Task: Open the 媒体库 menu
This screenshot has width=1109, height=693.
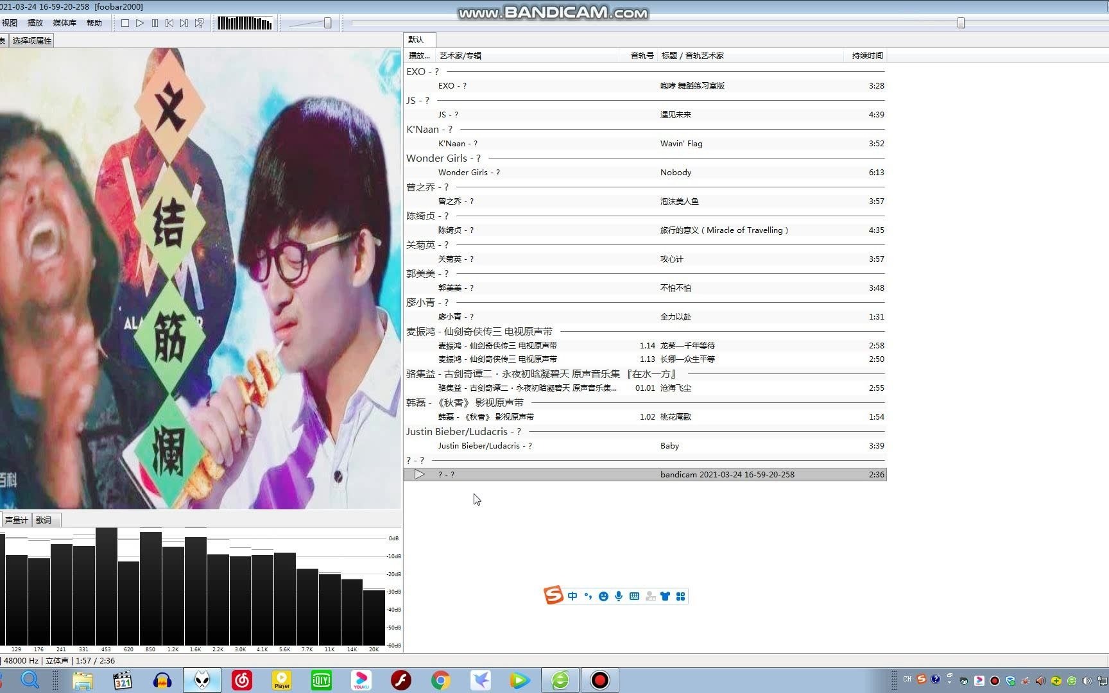Action: (x=64, y=23)
